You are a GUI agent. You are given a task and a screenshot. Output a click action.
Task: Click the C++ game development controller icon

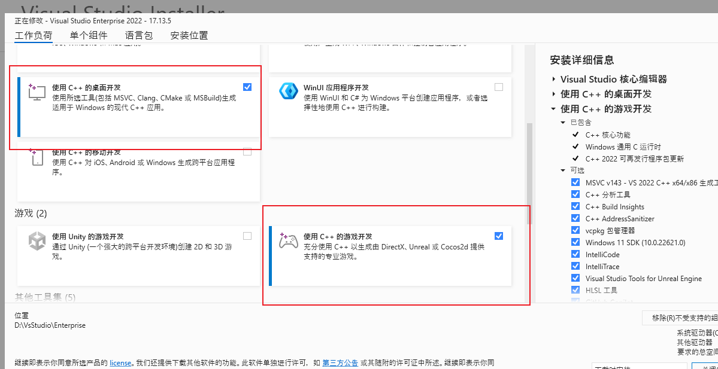click(x=289, y=240)
